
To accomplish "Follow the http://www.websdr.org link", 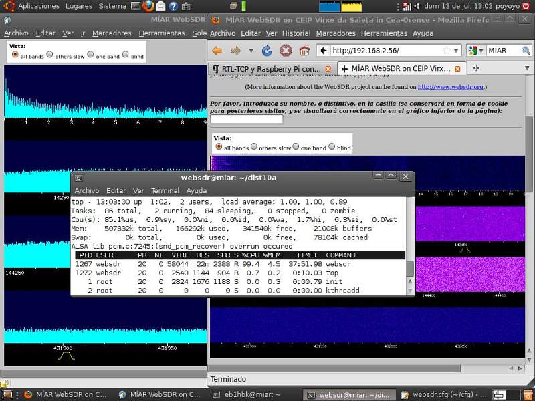I will pyautogui.click(x=451, y=87).
